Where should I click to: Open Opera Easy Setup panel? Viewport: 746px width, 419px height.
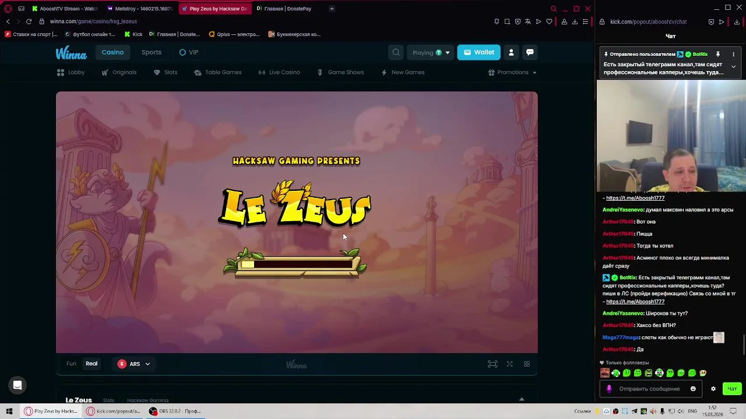click(585, 22)
